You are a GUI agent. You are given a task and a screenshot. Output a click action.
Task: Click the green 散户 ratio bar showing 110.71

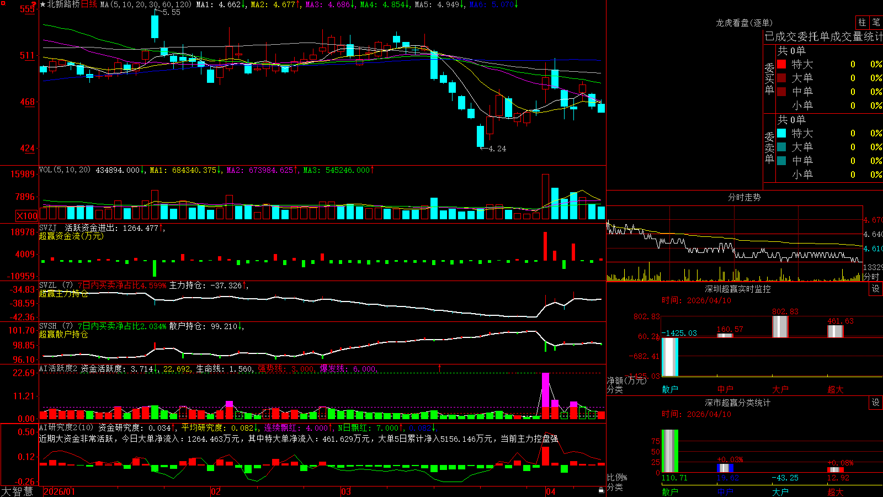click(670, 451)
